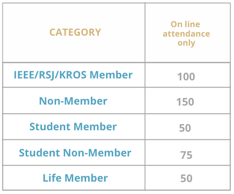The image size is (234, 194).
Task: Click the word 'Life' in the last row
Action: point(52,178)
